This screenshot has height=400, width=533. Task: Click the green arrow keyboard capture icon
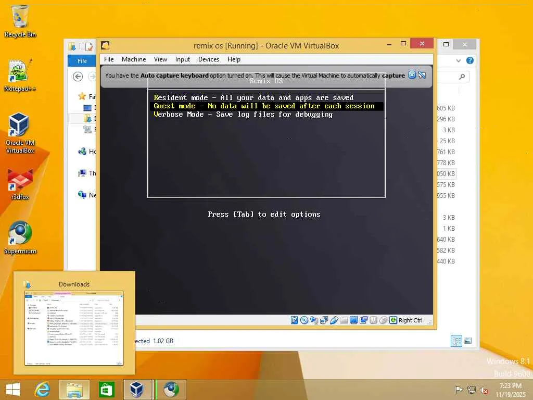393,320
